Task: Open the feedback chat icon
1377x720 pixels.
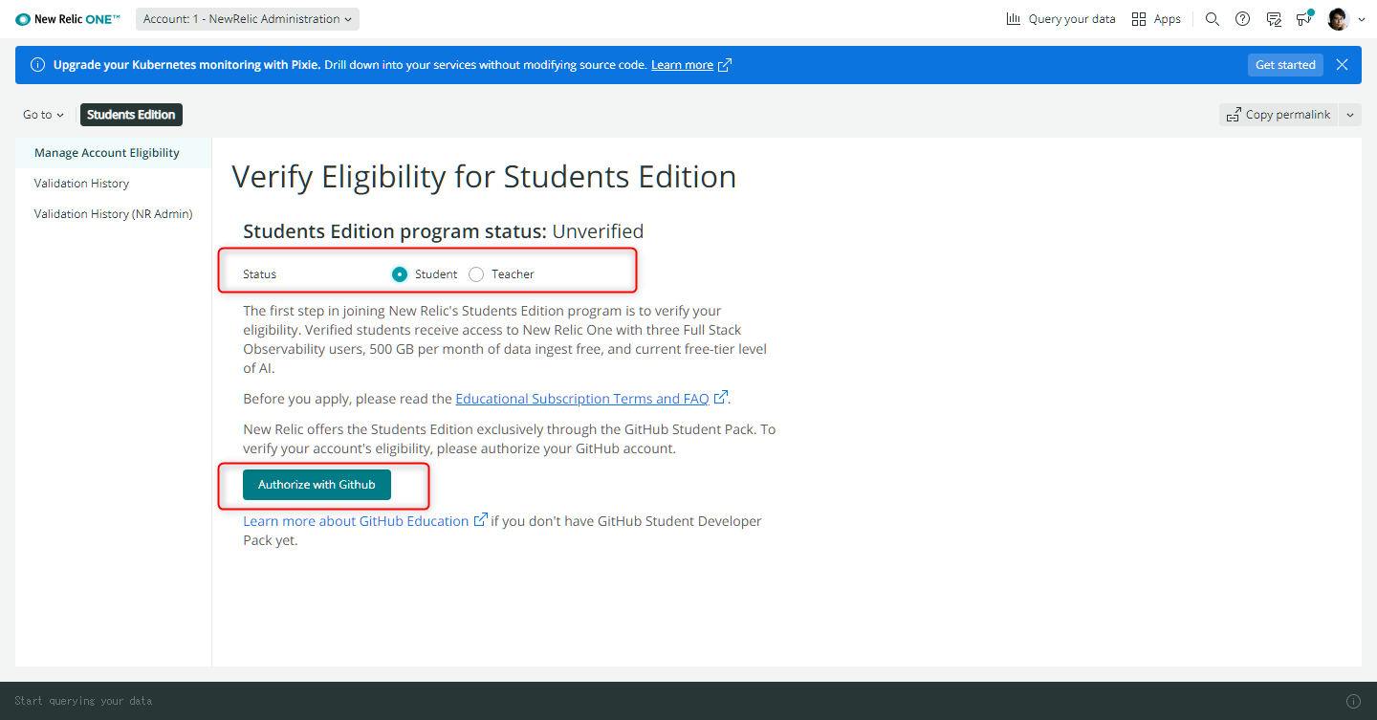Action: pyautogui.click(x=1274, y=19)
